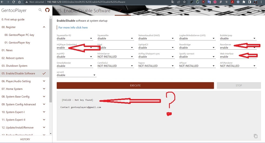Share this page via the share icon

178,2
